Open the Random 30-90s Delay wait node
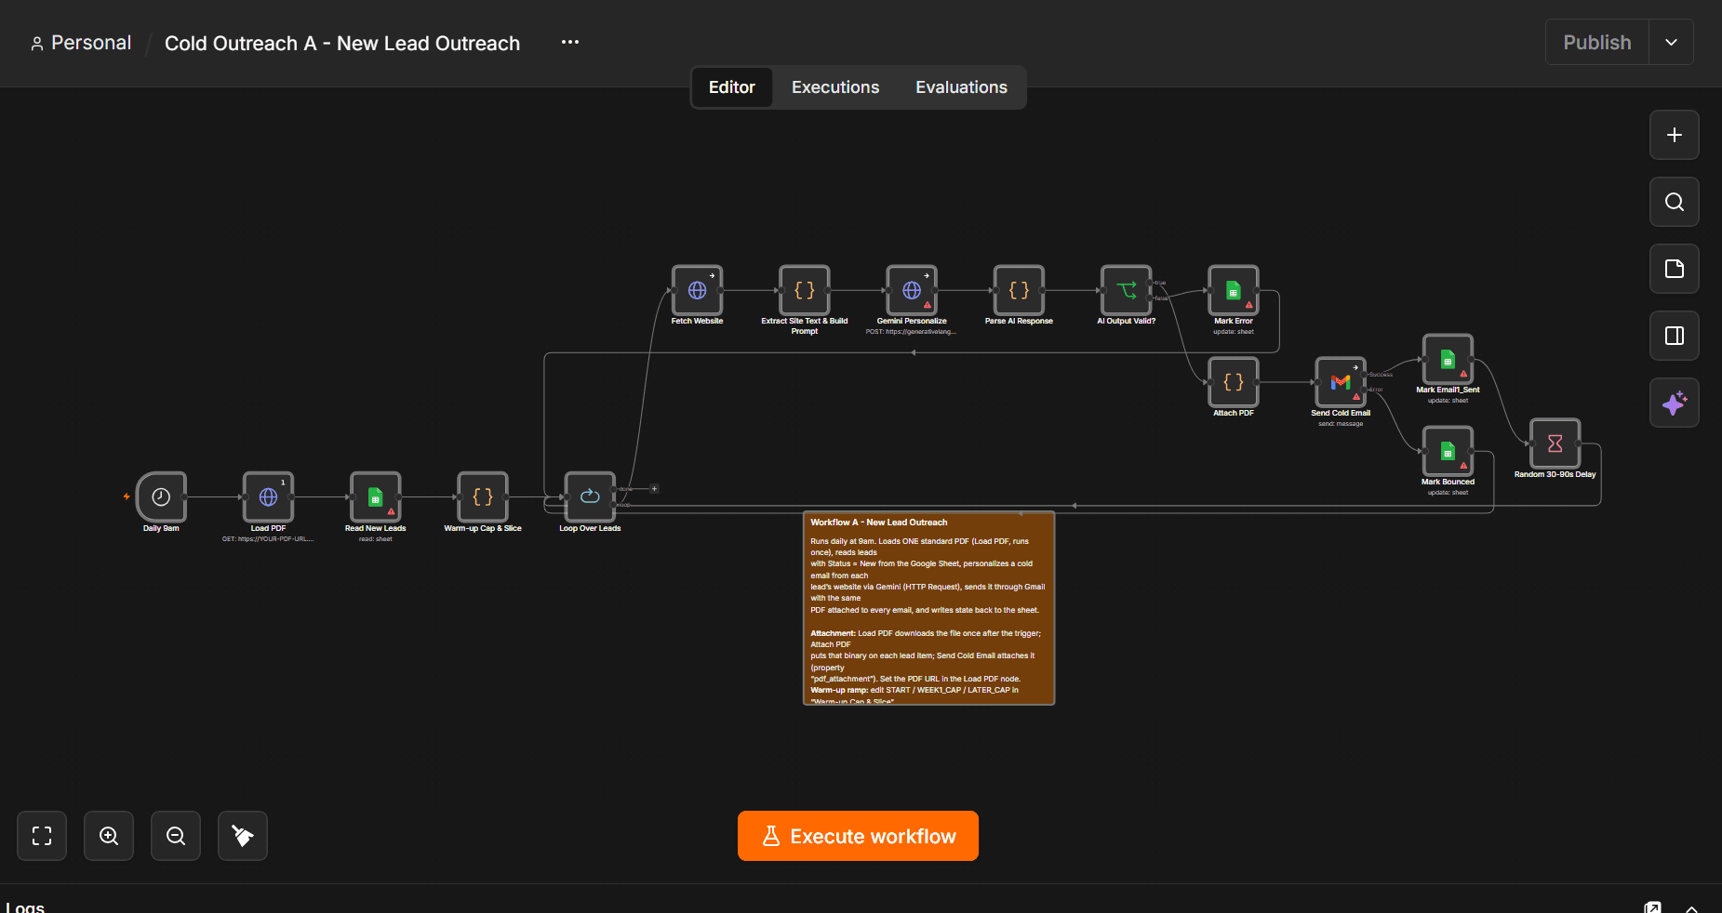 pos(1555,443)
